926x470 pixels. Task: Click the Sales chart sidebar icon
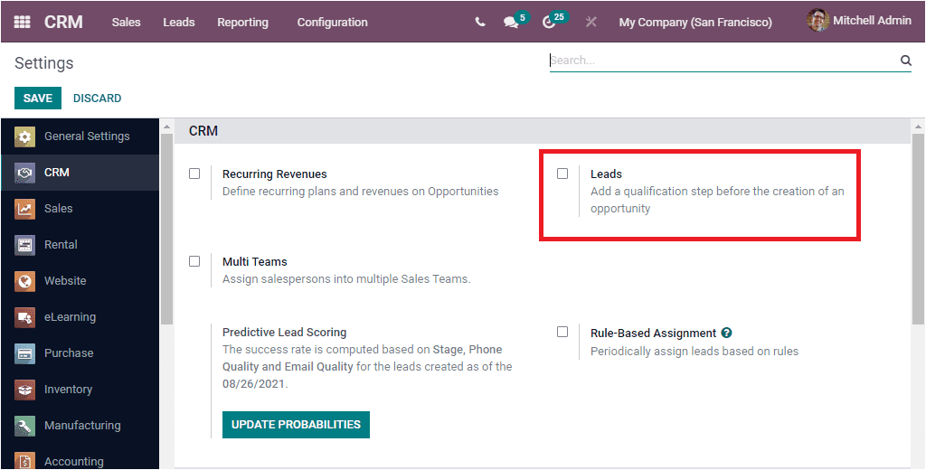[24, 209]
